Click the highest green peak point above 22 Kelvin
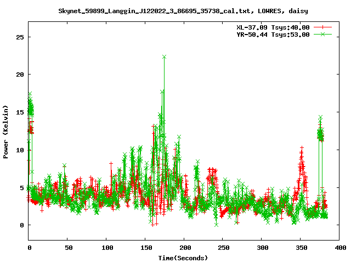The image size is (351, 263). 164,57
